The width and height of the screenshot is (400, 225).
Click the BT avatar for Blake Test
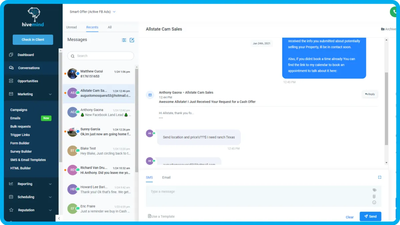tap(73, 151)
